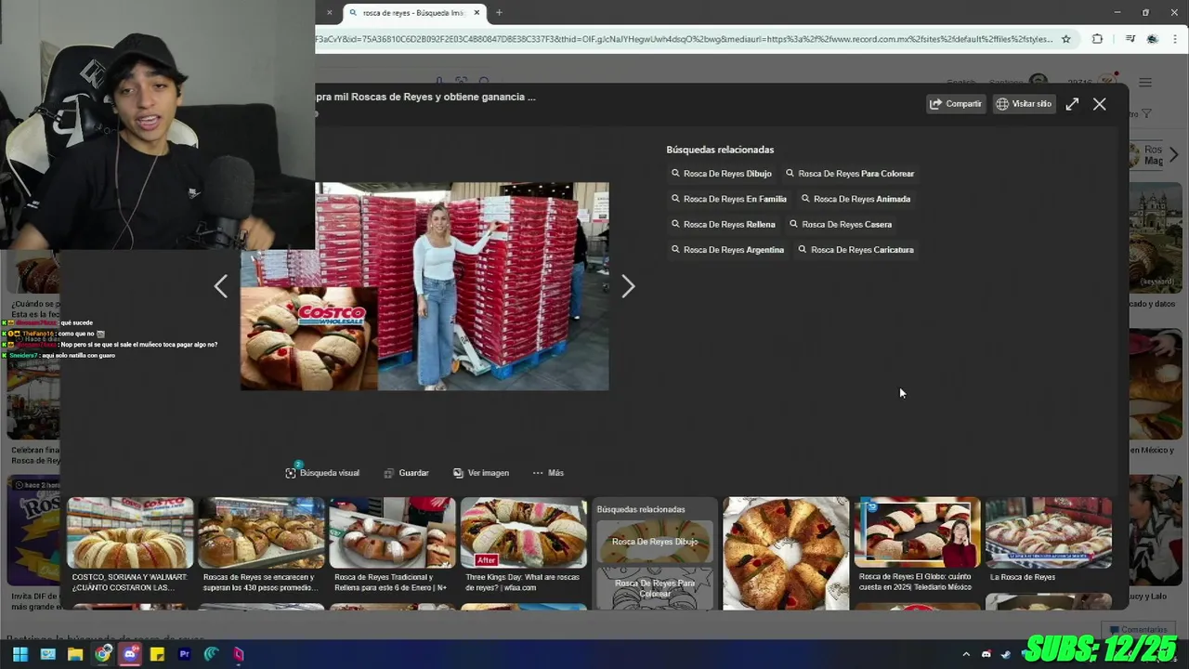This screenshot has width=1189, height=669.
Task: Open Búsqueda visual for this image
Action: pos(322,473)
